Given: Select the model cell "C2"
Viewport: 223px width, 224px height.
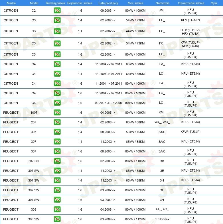Looking at the screenshot, I should 34,11.
